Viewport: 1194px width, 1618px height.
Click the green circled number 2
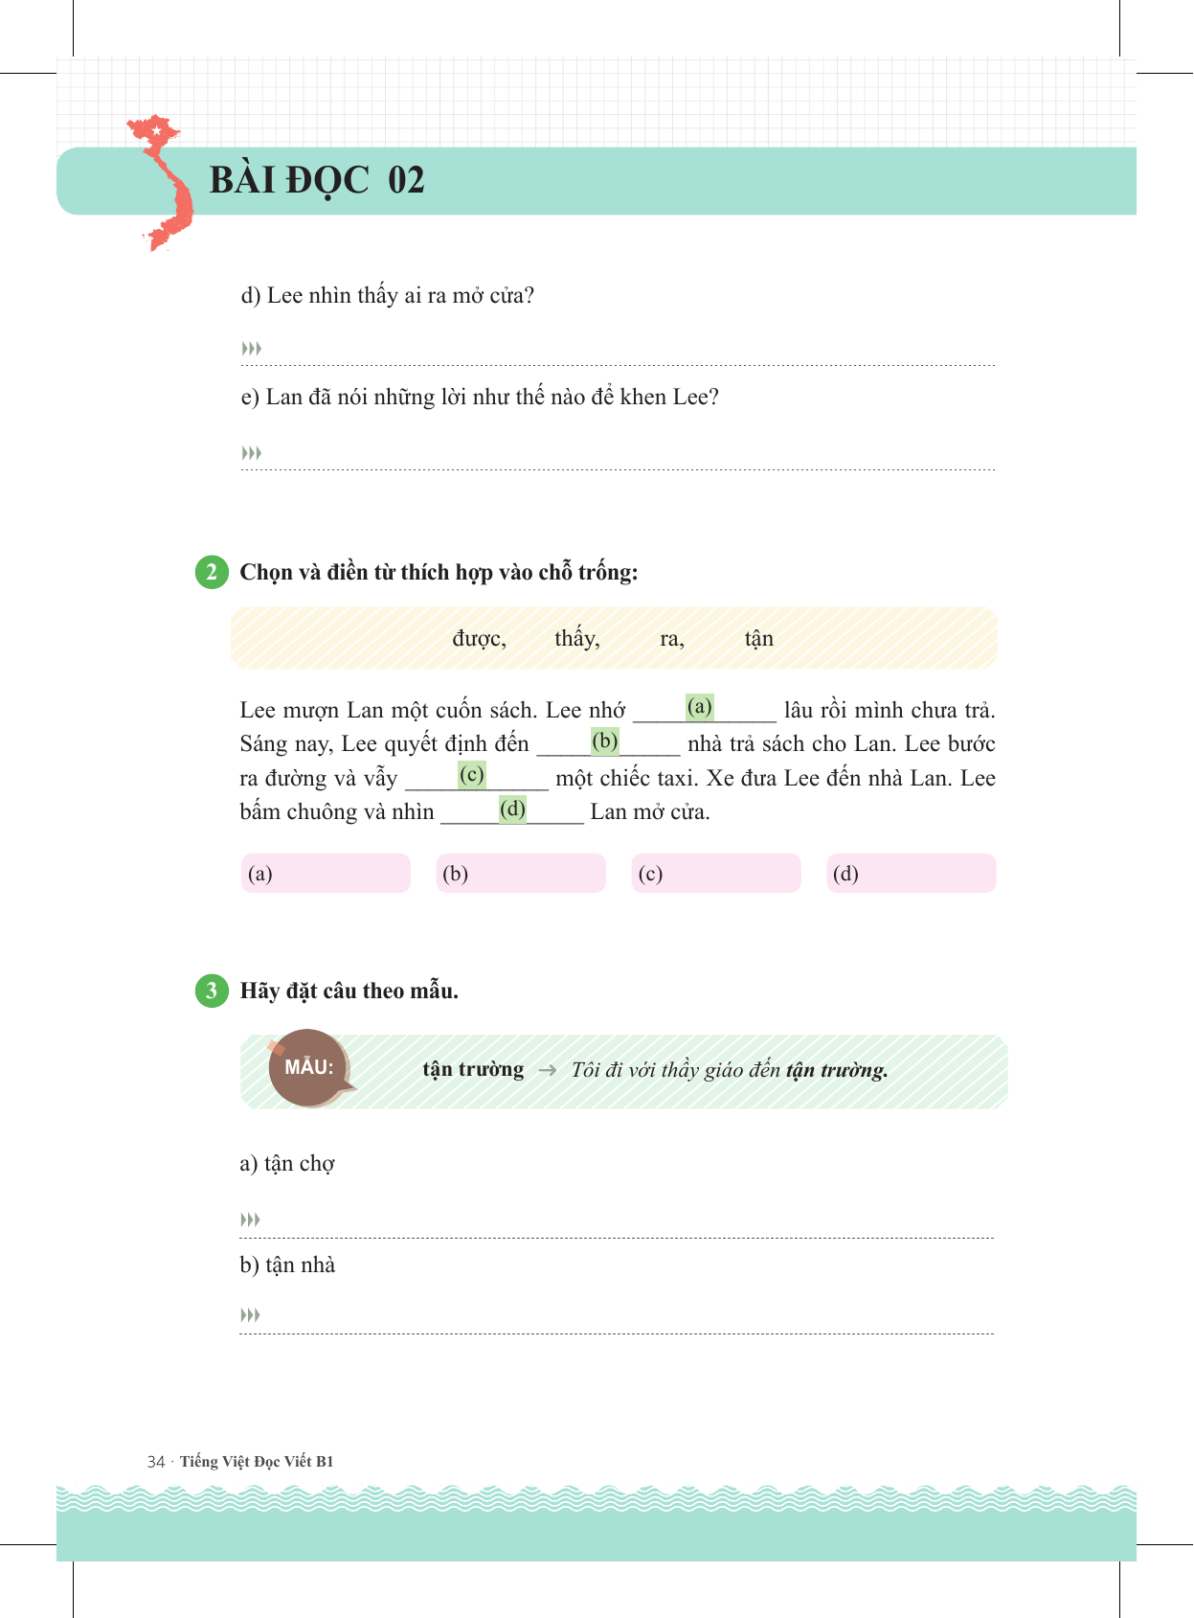click(212, 572)
